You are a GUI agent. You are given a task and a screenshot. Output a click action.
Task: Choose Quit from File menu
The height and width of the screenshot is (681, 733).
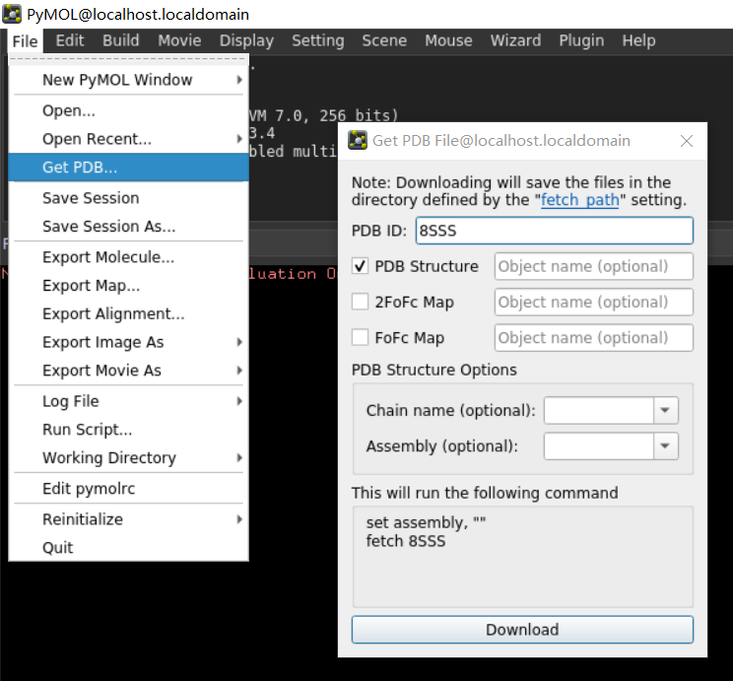pyautogui.click(x=128, y=547)
